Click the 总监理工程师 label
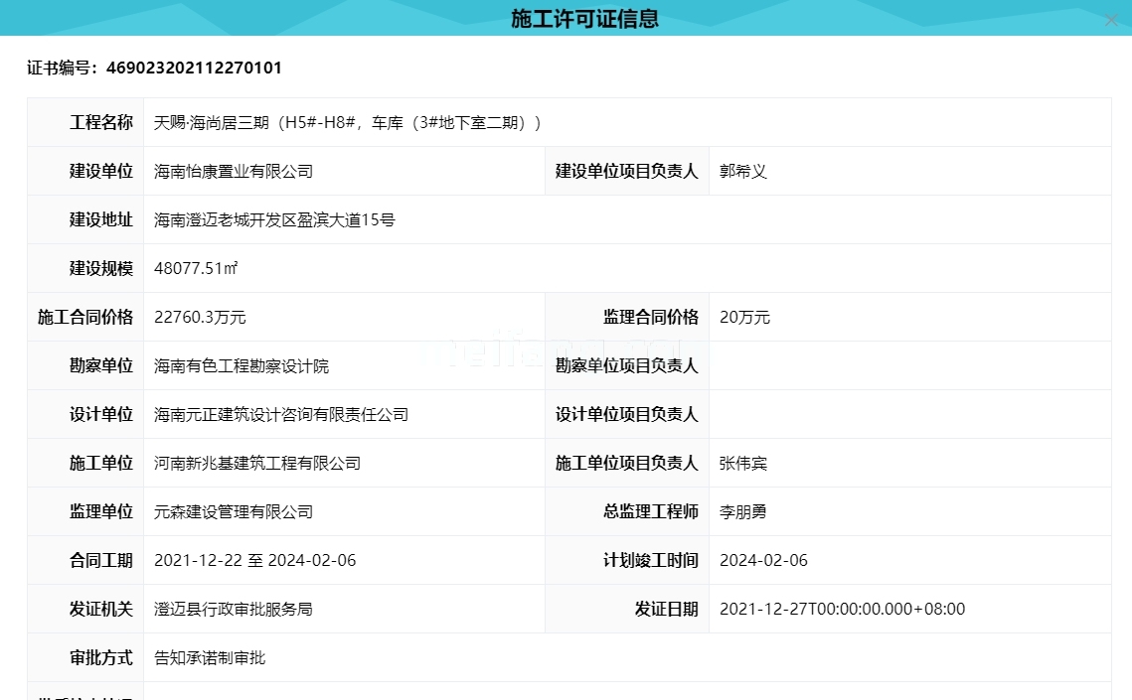This screenshot has height=700, width=1132. tap(650, 511)
